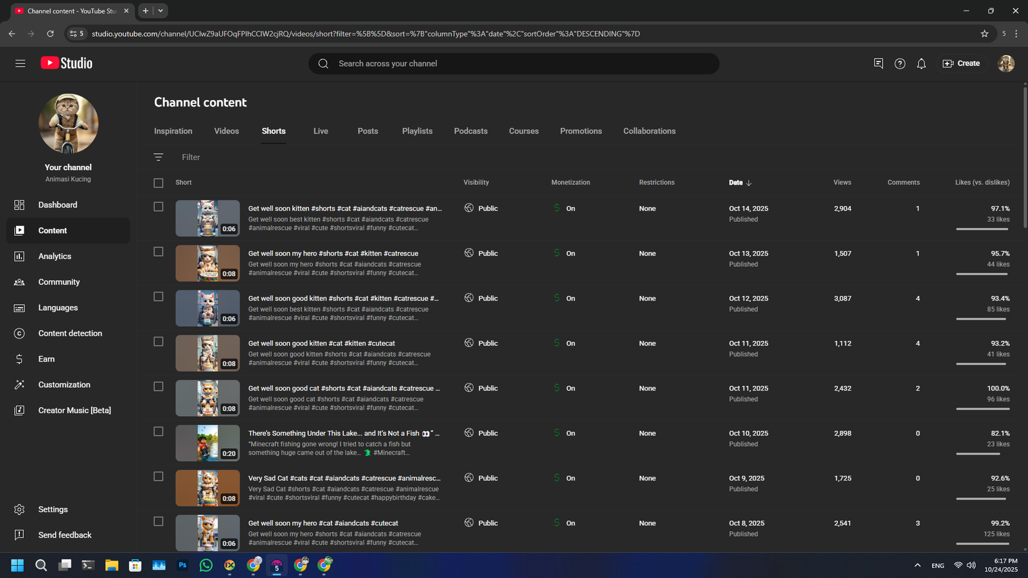Viewport: 1028px width, 578px height.
Task: Click the Create button
Action: point(961,64)
